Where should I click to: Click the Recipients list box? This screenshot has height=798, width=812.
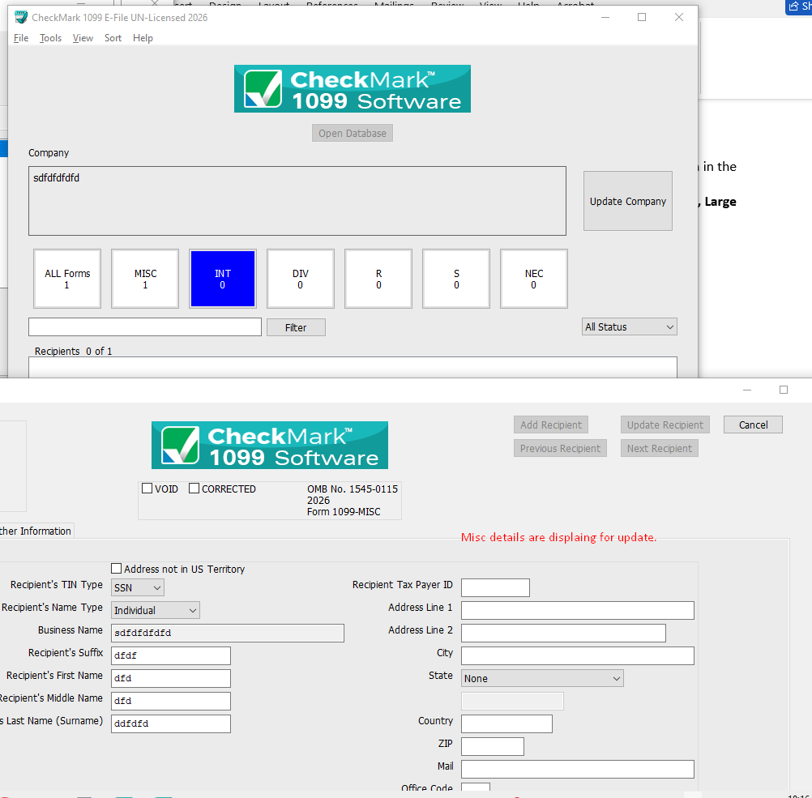pos(353,367)
